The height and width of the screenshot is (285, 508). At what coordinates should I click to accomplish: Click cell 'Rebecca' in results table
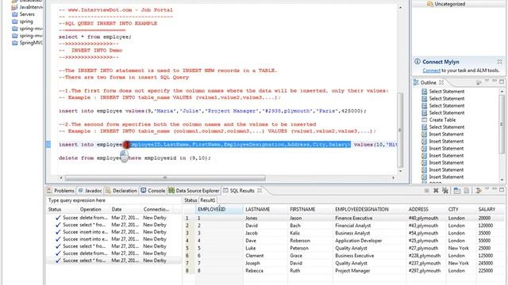pyautogui.click(x=254, y=271)
